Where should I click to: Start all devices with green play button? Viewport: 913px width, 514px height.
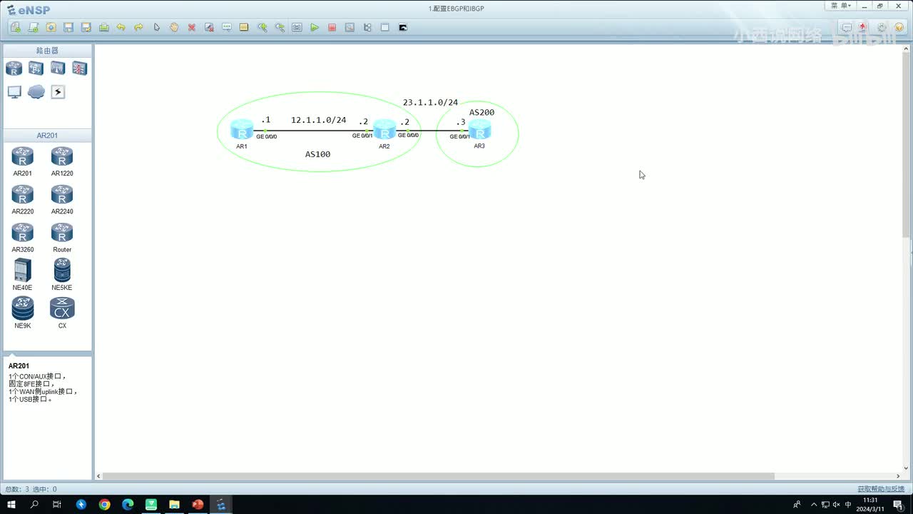point(315,28)
